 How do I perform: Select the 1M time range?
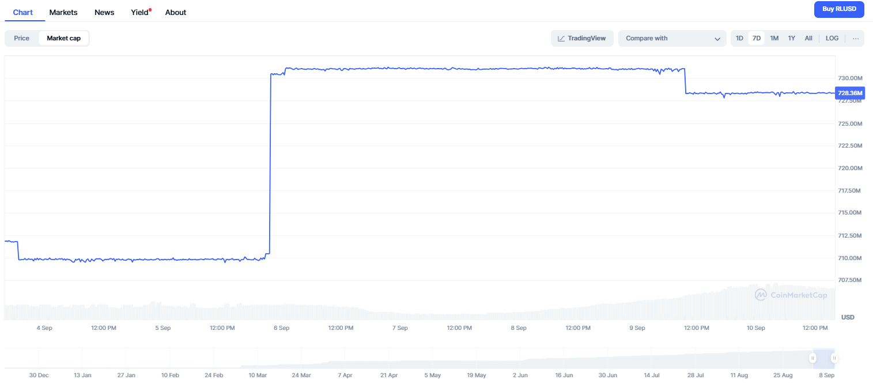coord(774,38)
